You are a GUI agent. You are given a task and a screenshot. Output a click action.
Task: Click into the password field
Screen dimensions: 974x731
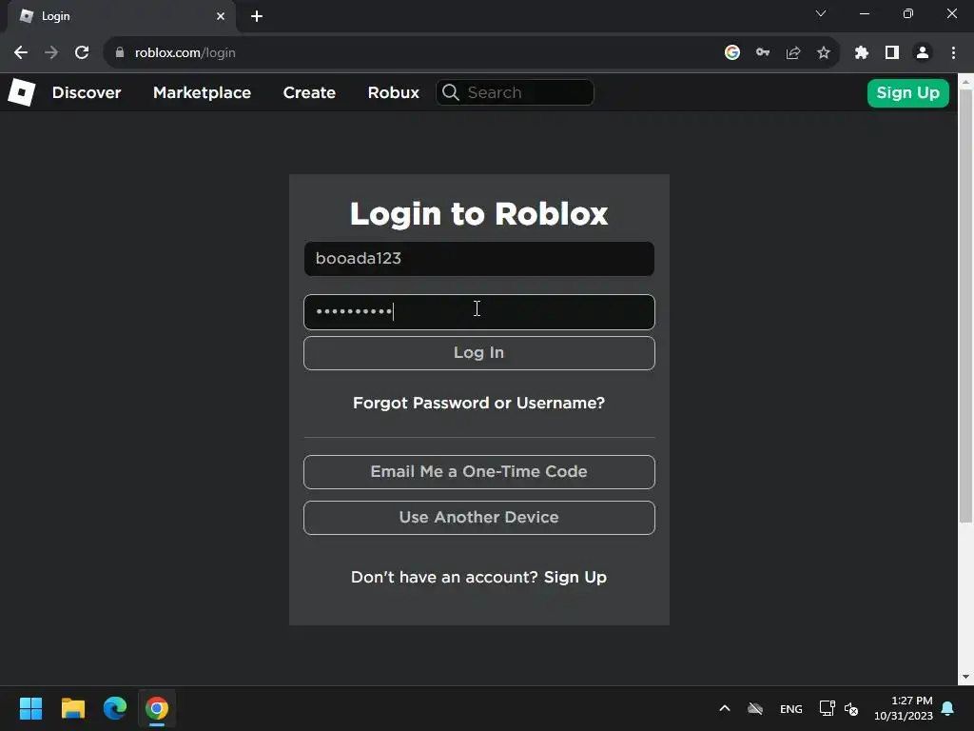click(x=479, y=312)
